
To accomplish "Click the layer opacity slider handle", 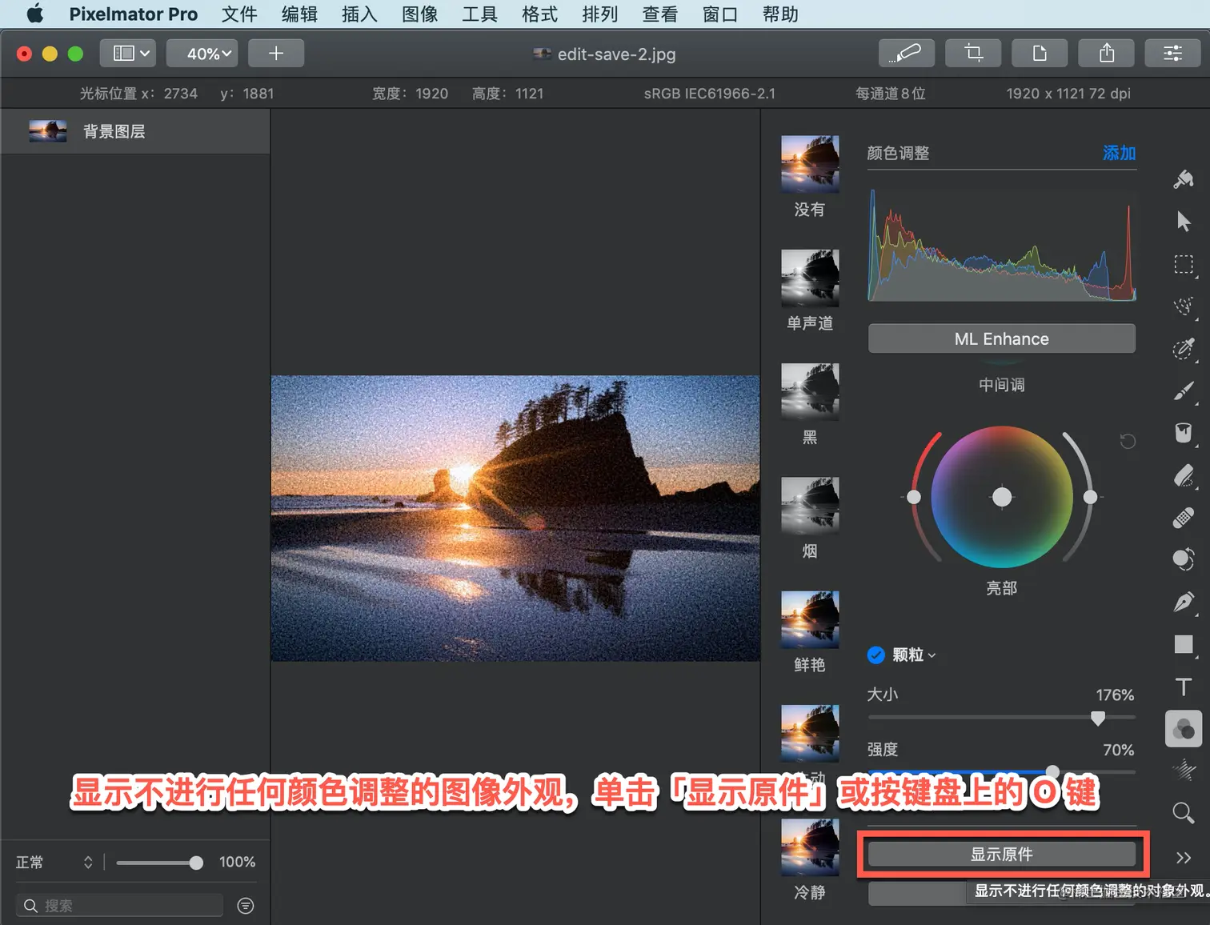I will [196, 863].
